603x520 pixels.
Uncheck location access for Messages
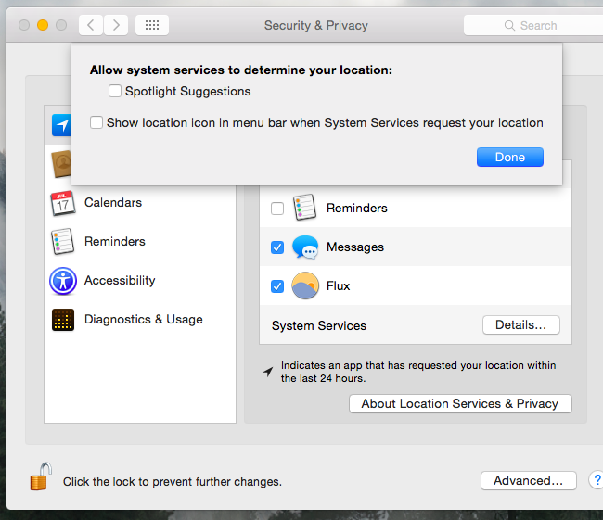[x=277, y=247]
